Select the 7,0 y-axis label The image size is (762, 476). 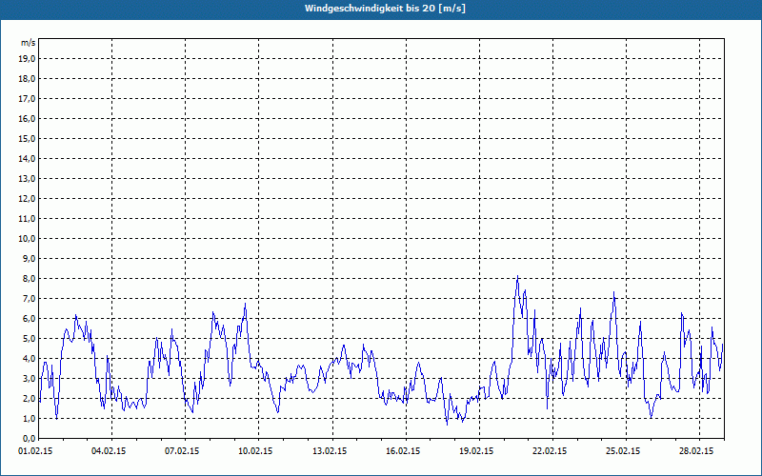click(30, 298)
